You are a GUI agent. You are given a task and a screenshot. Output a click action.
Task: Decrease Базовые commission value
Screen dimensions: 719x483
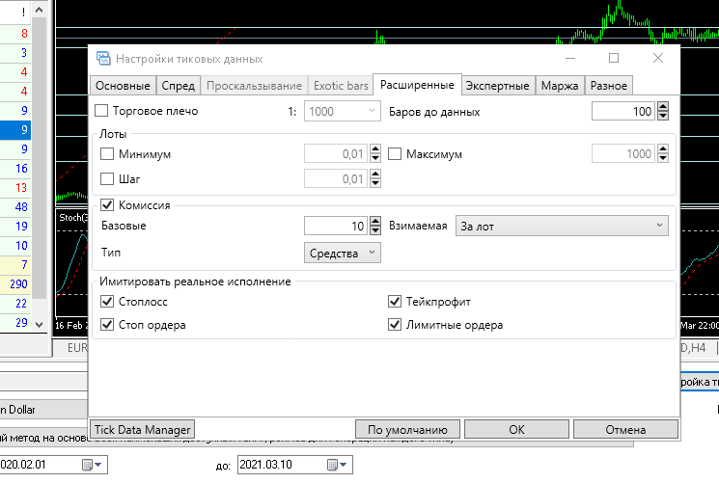[x=375, y=230]
